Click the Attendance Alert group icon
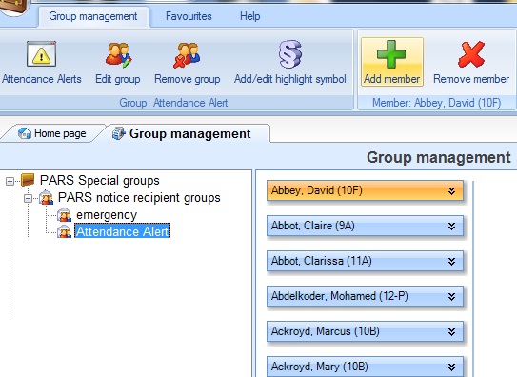 tap(64, 231)
